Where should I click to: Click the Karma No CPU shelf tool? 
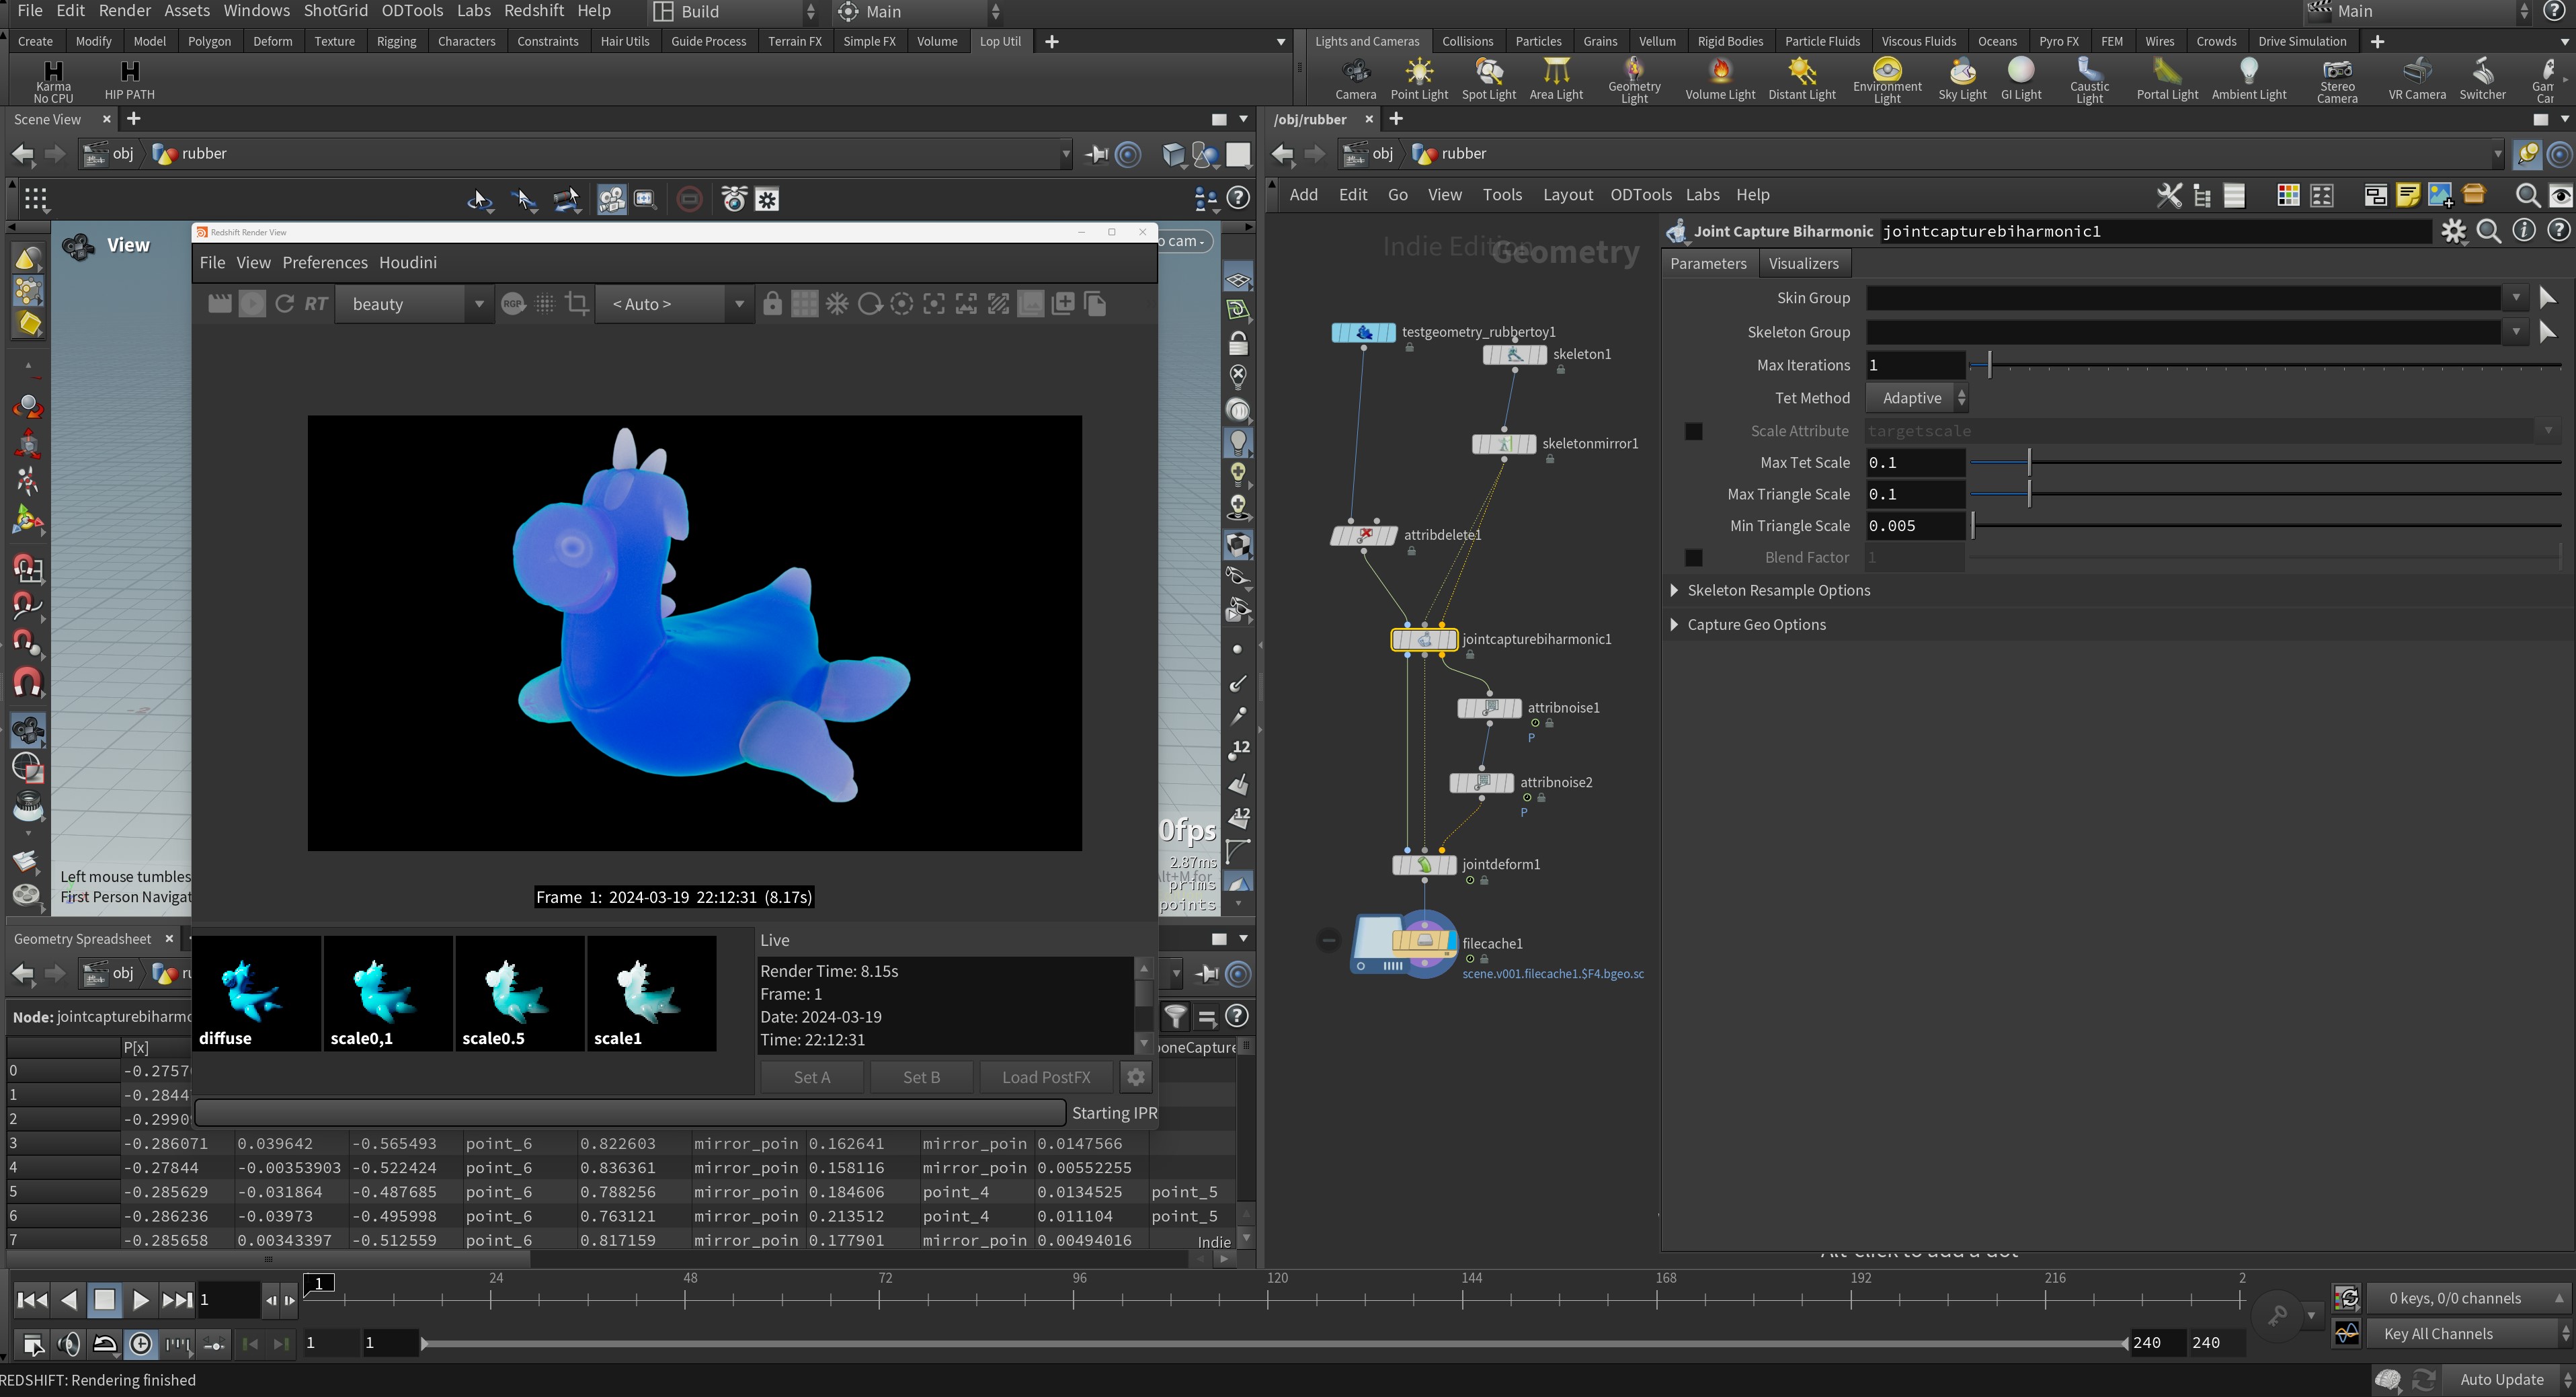(53, 81)
